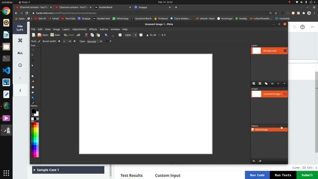
Task: Click the Save button in Pinta toolbar
Action: 55,35
